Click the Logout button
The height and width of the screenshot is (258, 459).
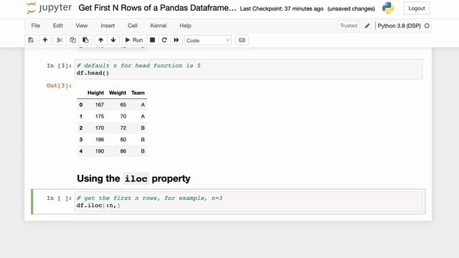[x=417, y=9]
